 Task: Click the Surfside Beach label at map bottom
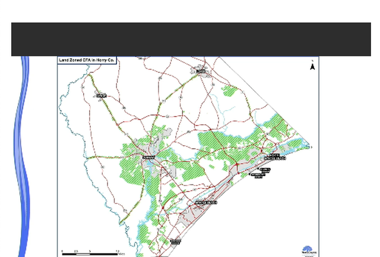(x=175, y=242)
